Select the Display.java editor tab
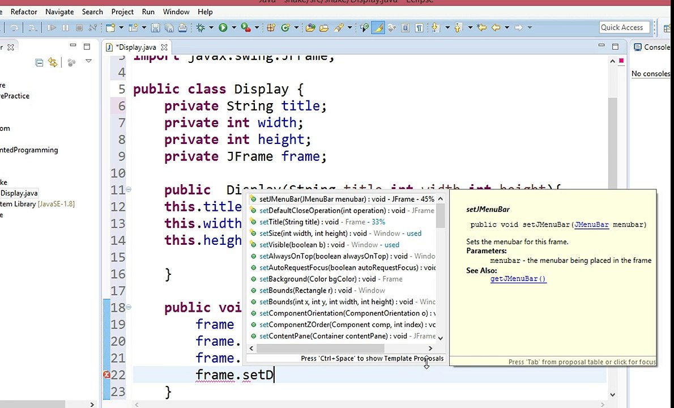 pos(135,47)
